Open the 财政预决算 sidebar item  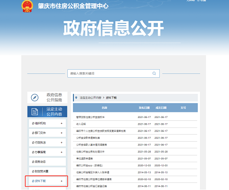pyautogui.click(x=47, y=172)
